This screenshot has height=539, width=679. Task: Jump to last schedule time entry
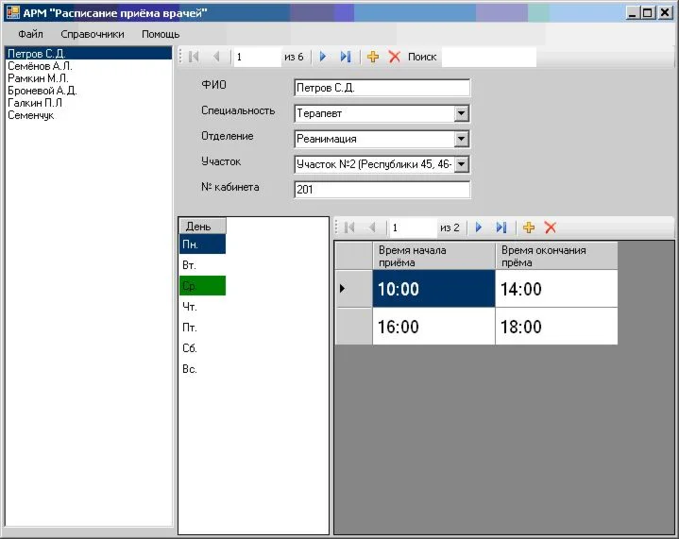tap(501, 227)
